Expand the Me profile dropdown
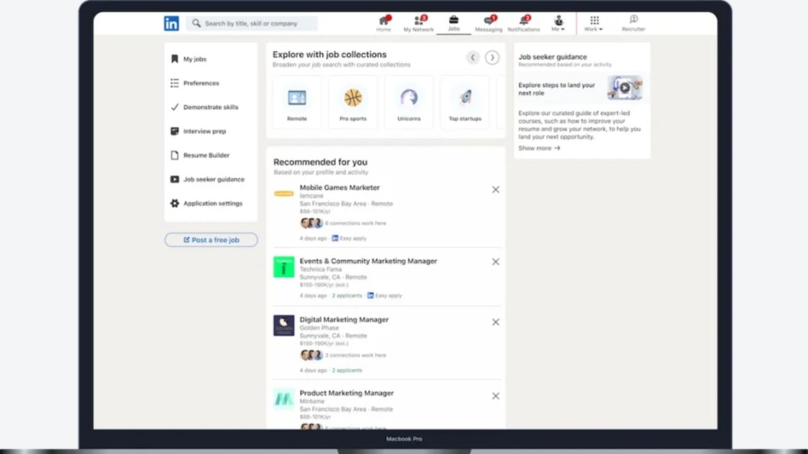 pos(558,23)
